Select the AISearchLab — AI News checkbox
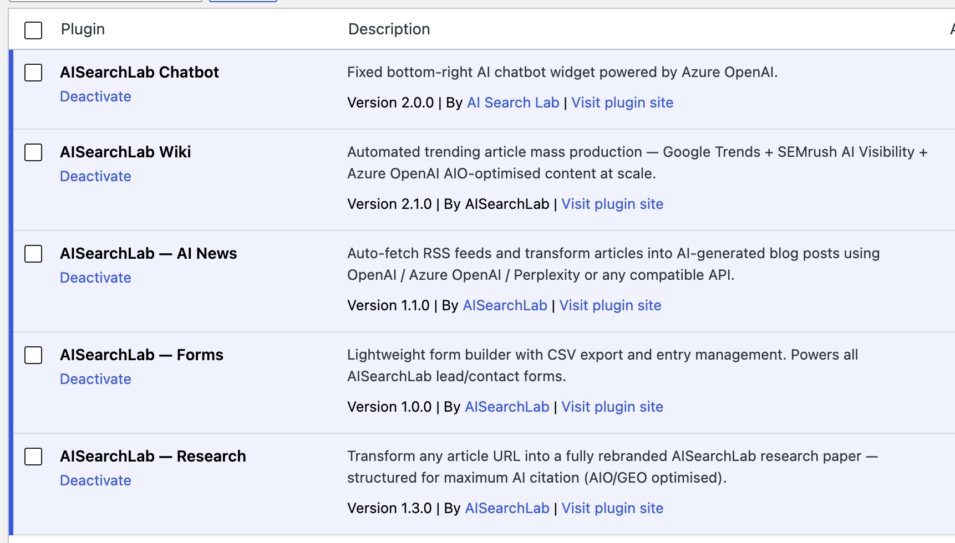The width and height of the screenshot is (955, 543). (33, 253)
